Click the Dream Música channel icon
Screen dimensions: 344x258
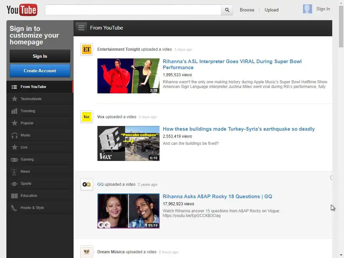[87, 252]
